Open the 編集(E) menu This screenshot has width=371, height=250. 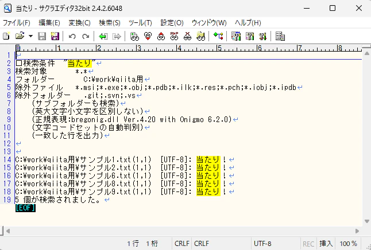coord(49,23)
